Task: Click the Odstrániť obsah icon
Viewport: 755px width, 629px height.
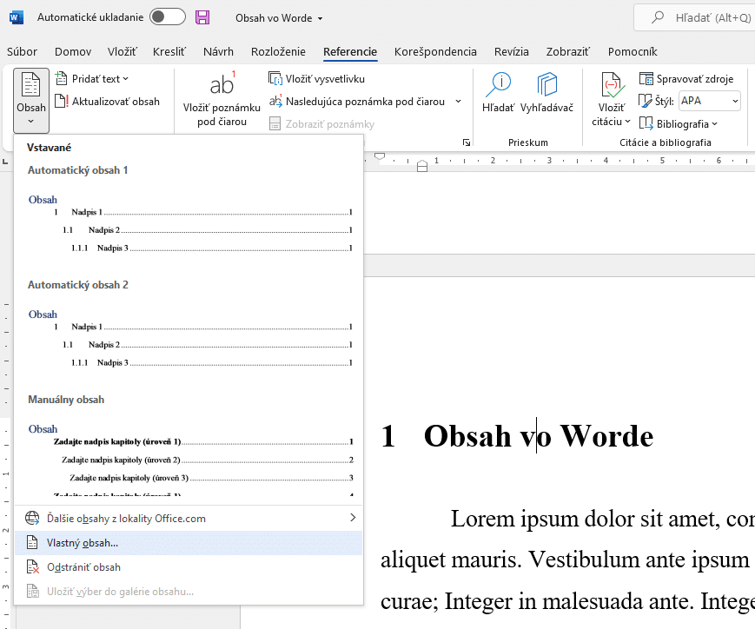Action: pyautogui.click(x=32, y=566)
